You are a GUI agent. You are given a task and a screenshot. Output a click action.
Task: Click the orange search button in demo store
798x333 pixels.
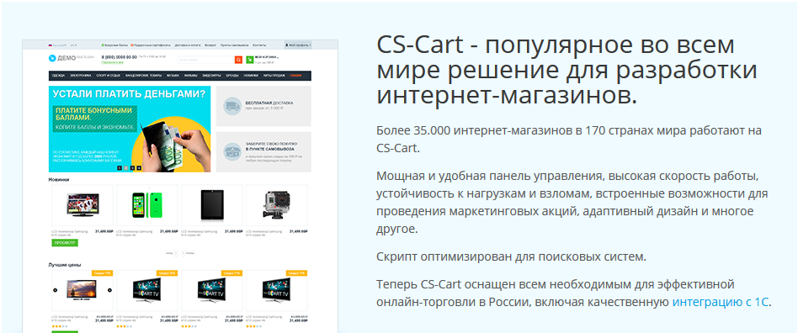(239, 60)
